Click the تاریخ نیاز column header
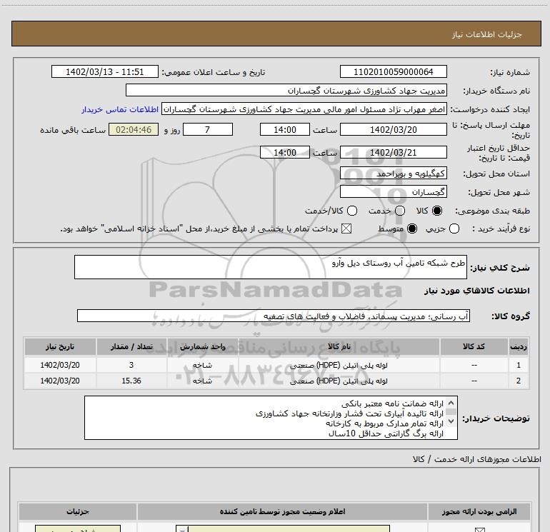This screenshot has height=532, width=550. (x=60, y=346)
